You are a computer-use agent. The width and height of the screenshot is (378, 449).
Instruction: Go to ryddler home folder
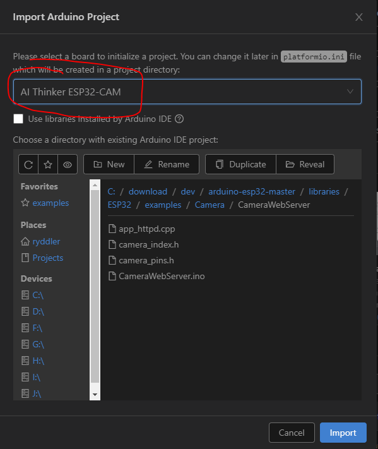(x=46, y=241)
